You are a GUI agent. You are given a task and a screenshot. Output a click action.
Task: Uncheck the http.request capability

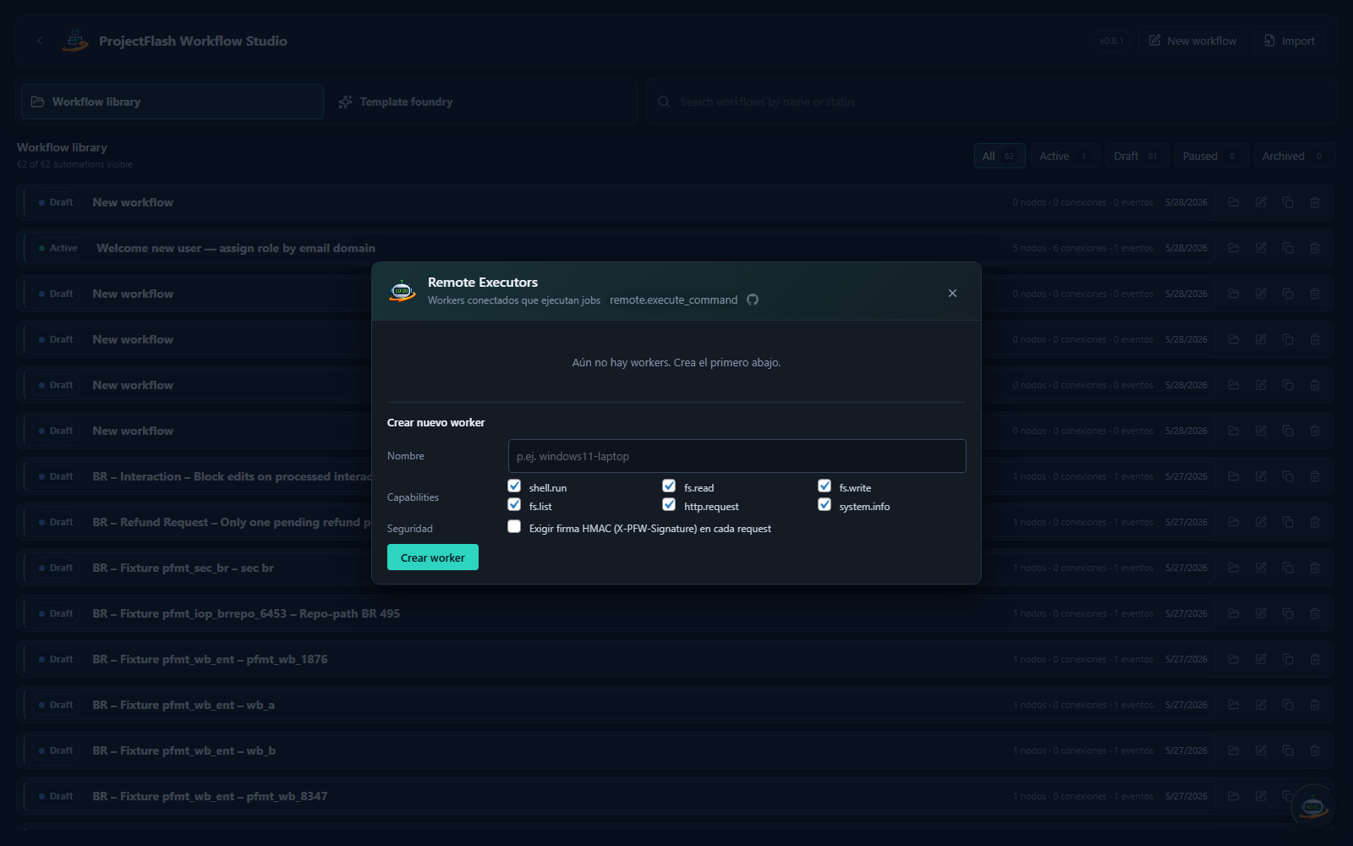coord(669,504)
